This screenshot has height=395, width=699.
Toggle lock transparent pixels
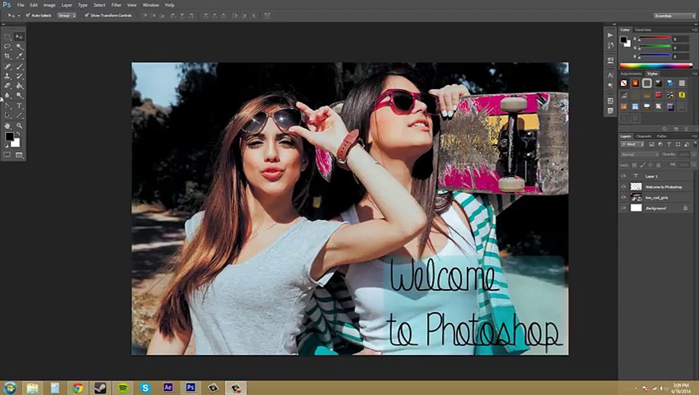(634, 165)
